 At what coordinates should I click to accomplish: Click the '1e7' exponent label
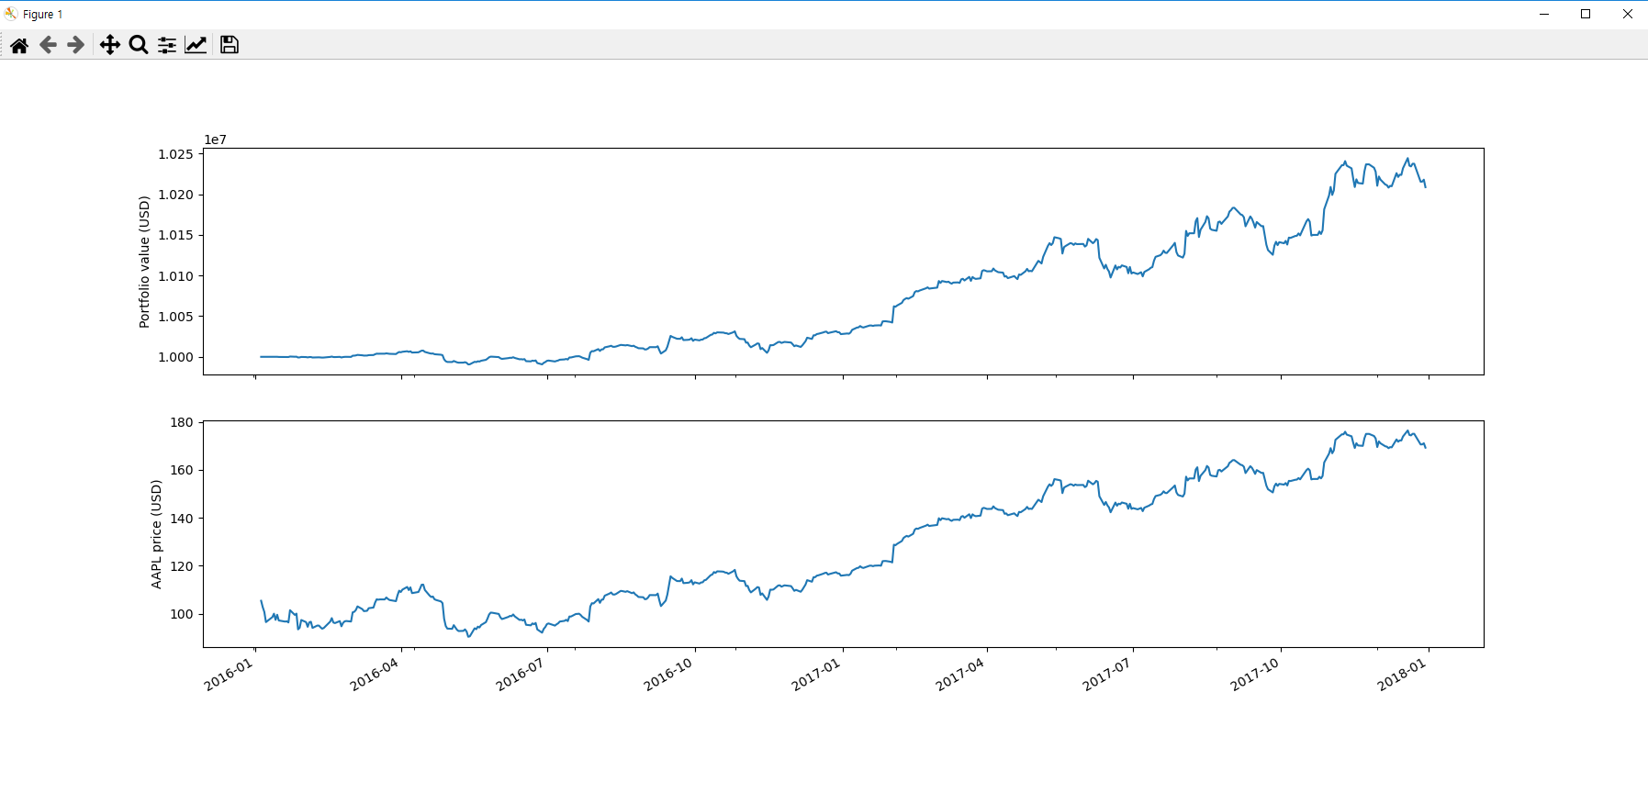215,140
